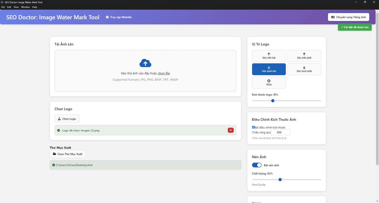
Task: Switch language with Chuyển sang Tiếng Anh
Action: point(349,17)
